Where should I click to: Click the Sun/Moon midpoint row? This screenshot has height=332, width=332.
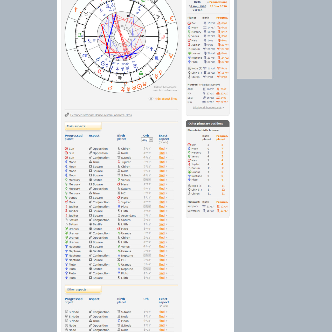point(208,211)
